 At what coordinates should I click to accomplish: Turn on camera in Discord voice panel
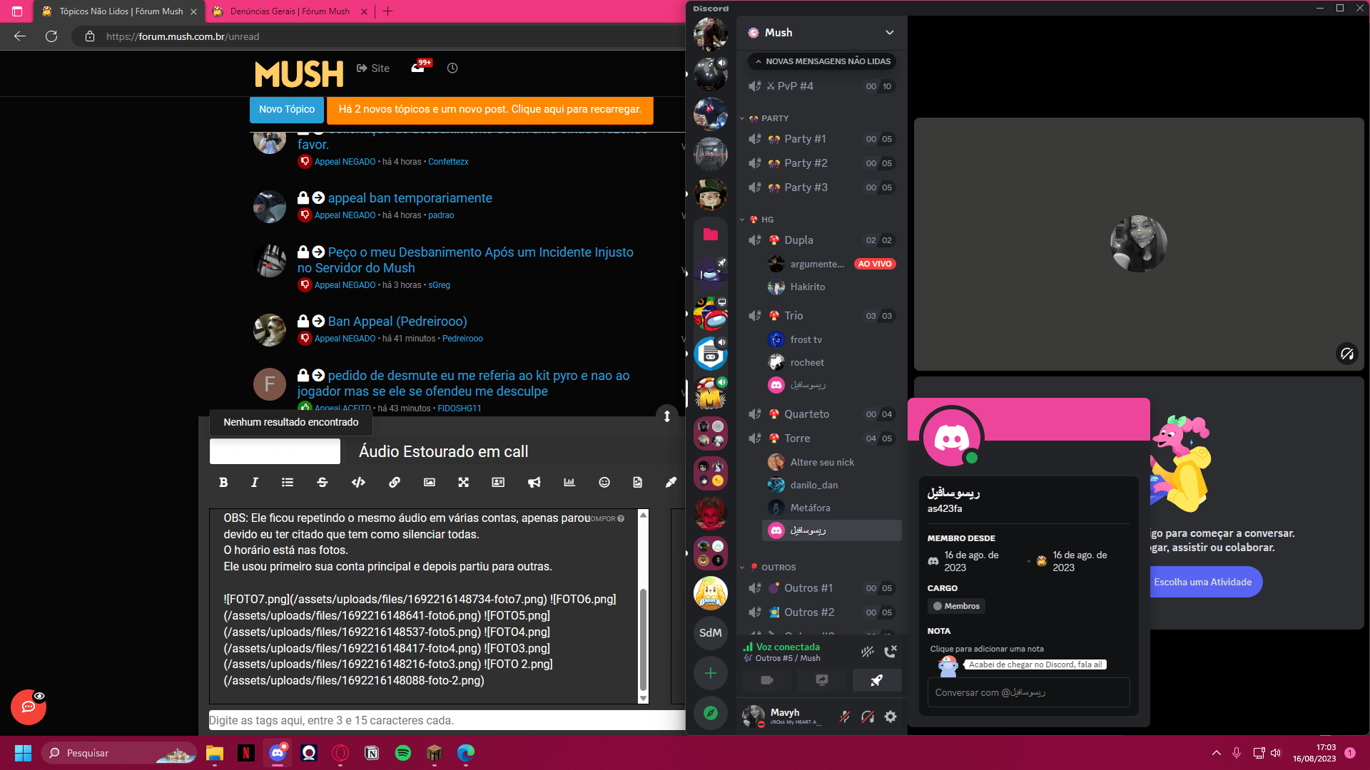(x=767, y=680)
